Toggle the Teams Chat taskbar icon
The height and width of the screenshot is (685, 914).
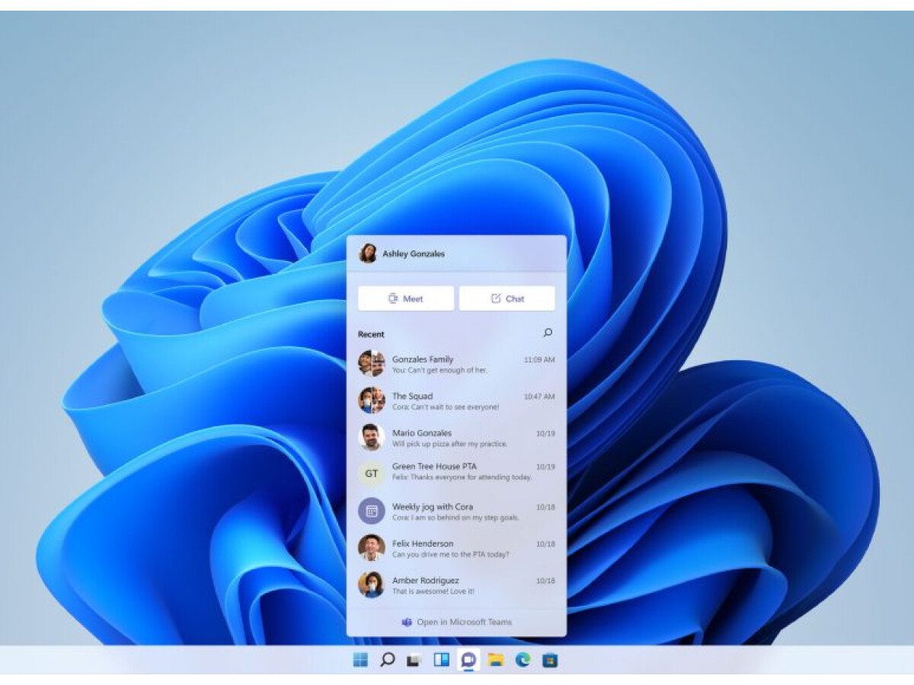[x=468, y=660]
